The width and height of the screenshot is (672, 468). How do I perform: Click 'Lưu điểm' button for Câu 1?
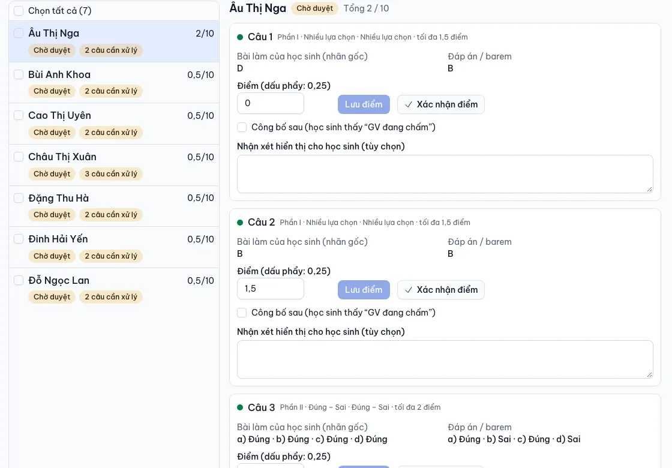[364, 104]
